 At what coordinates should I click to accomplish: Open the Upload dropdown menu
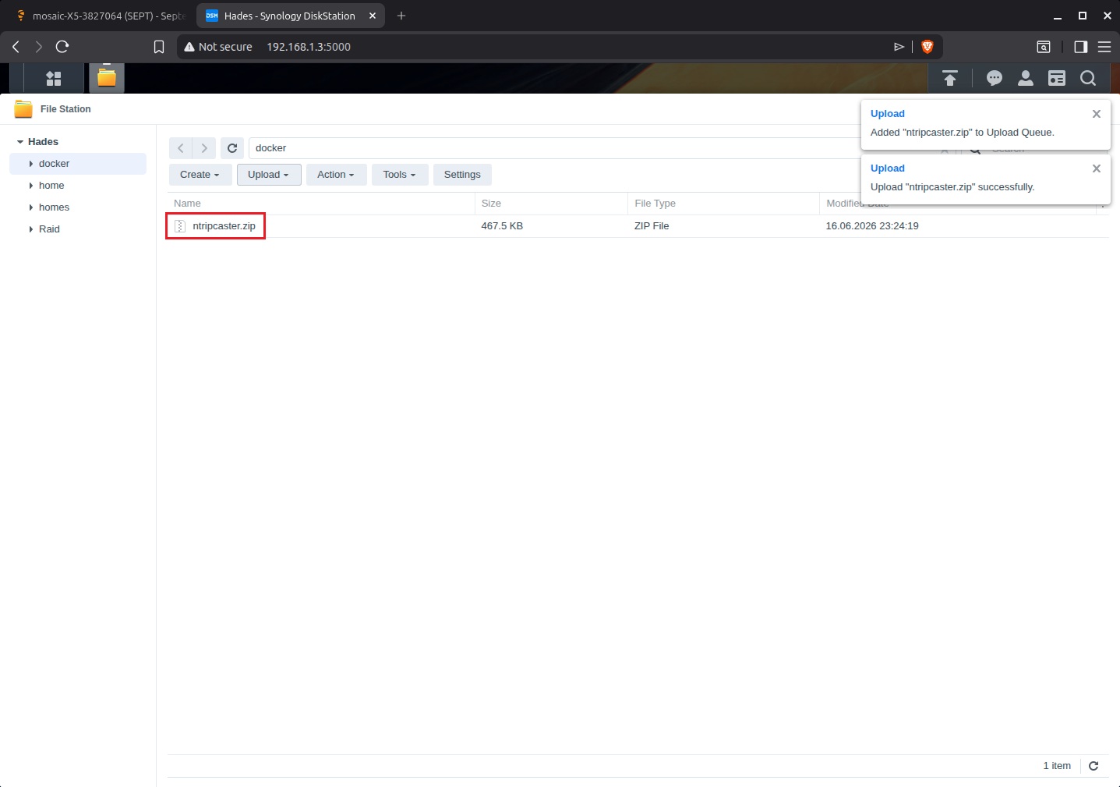[x=269, y=175]
